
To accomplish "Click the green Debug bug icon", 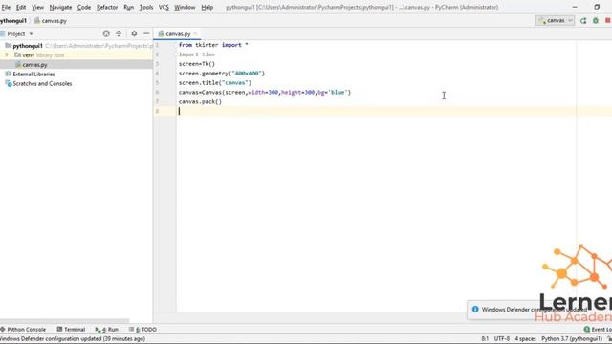I will 596,21.
